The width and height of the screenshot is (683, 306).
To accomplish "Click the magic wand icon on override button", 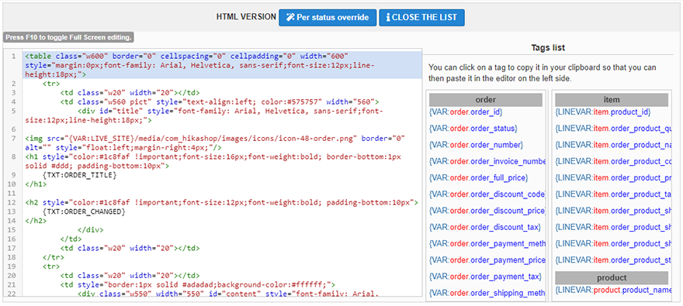I will click(x=289, y=18).
